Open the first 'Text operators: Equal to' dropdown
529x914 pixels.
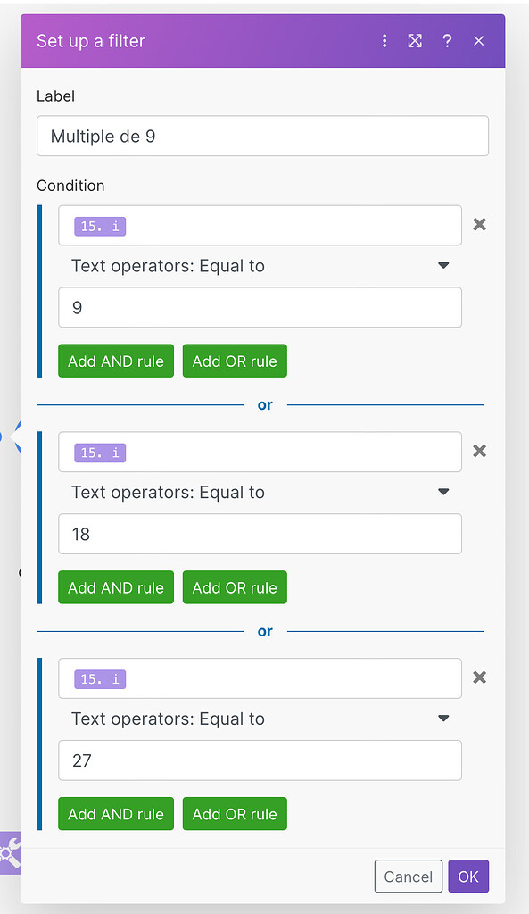(260, 266)
